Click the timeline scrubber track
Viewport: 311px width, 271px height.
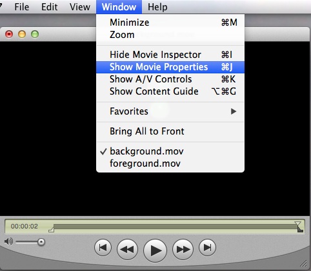pos(176,227)
